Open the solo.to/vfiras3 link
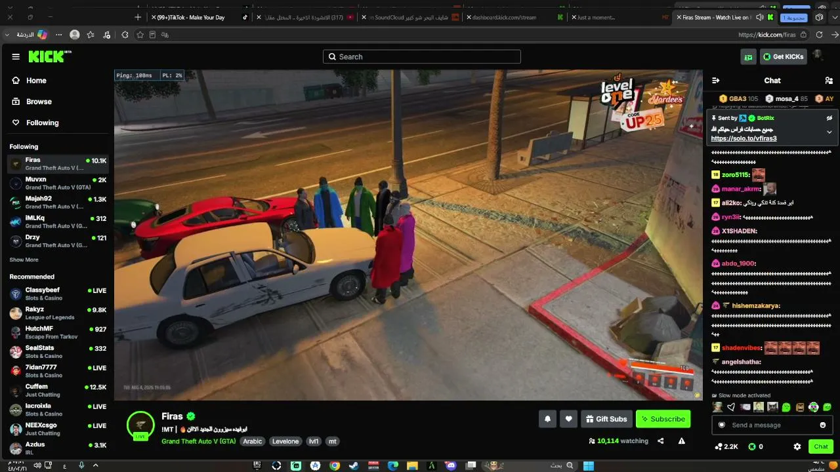Image resolution: width=840 pixels, height=472 pixels. [744, 138]
